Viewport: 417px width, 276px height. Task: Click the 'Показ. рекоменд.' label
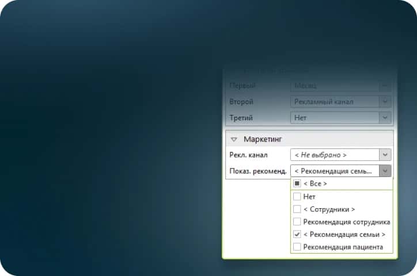[257, 171]
